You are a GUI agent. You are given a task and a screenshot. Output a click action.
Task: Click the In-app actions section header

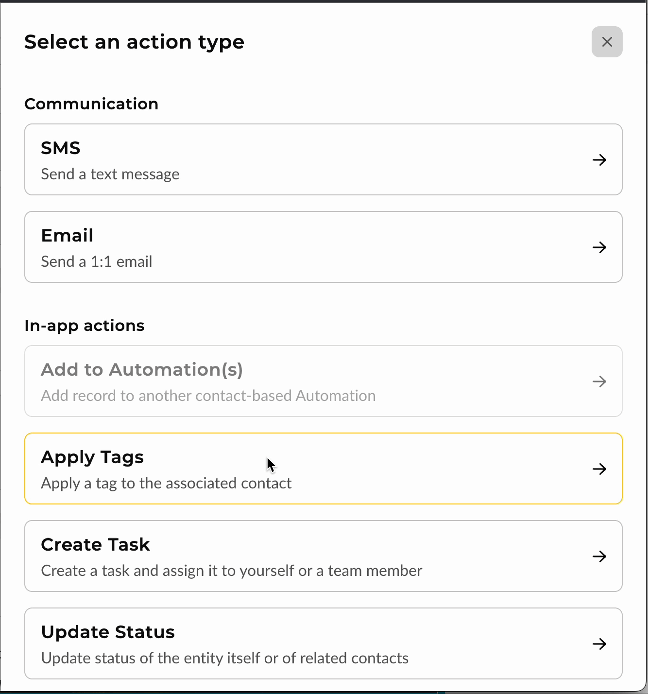point(85,325)
